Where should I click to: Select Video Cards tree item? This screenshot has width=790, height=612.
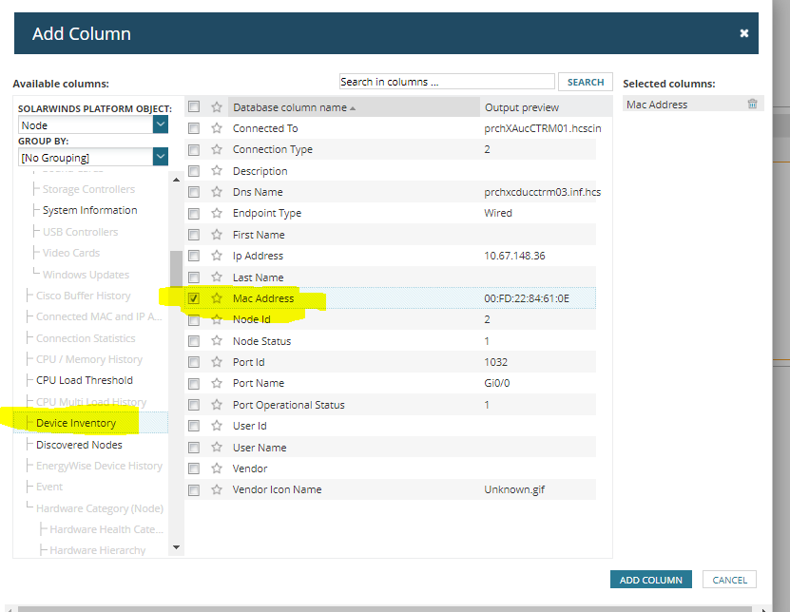[71, 253]
